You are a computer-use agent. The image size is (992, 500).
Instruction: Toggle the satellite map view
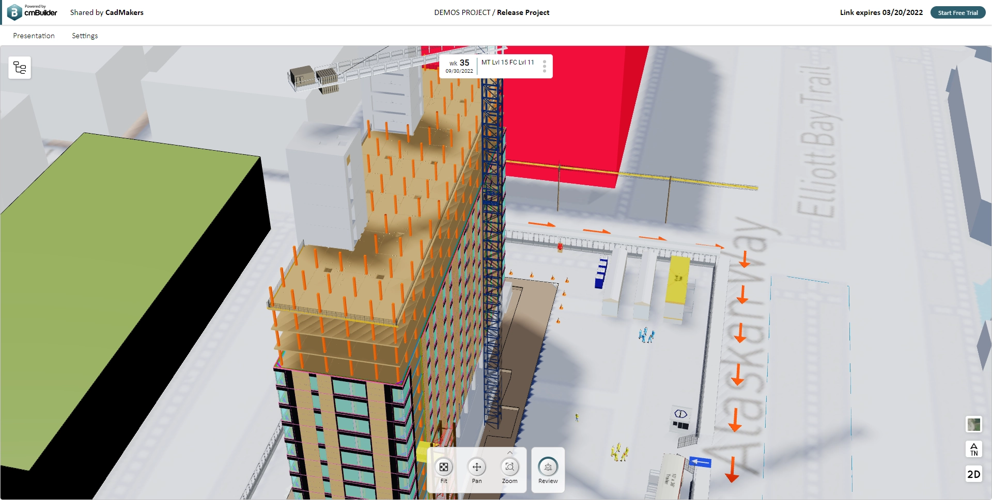pos(974,425)
